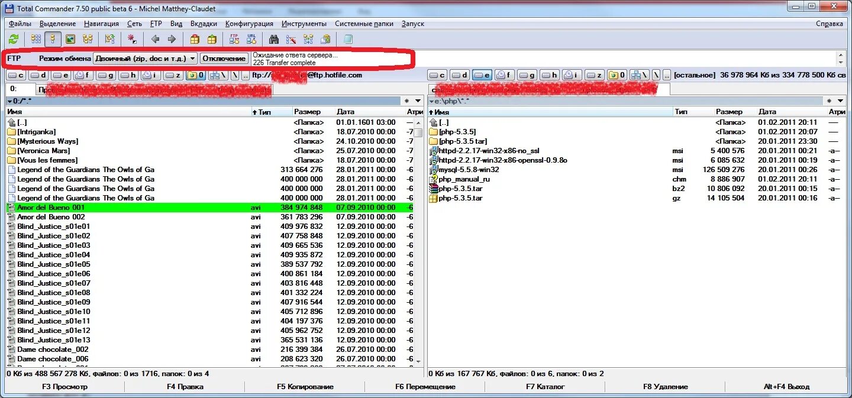Image resolution: width=852 pixels, height=398 pixels.
Task: Sort right panel by Имя column header
Action: (x=550, y=112)
